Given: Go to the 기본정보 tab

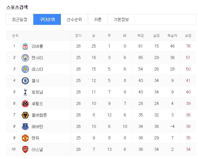Looking at the screenshot, I should [x=121, y=19].
